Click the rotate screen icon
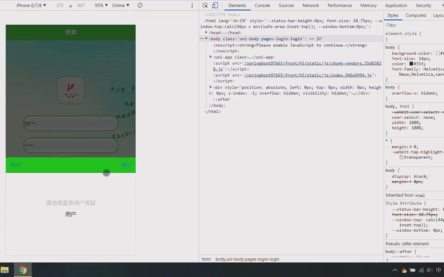The height and width of the screenshot is (277, 444). 140,5
